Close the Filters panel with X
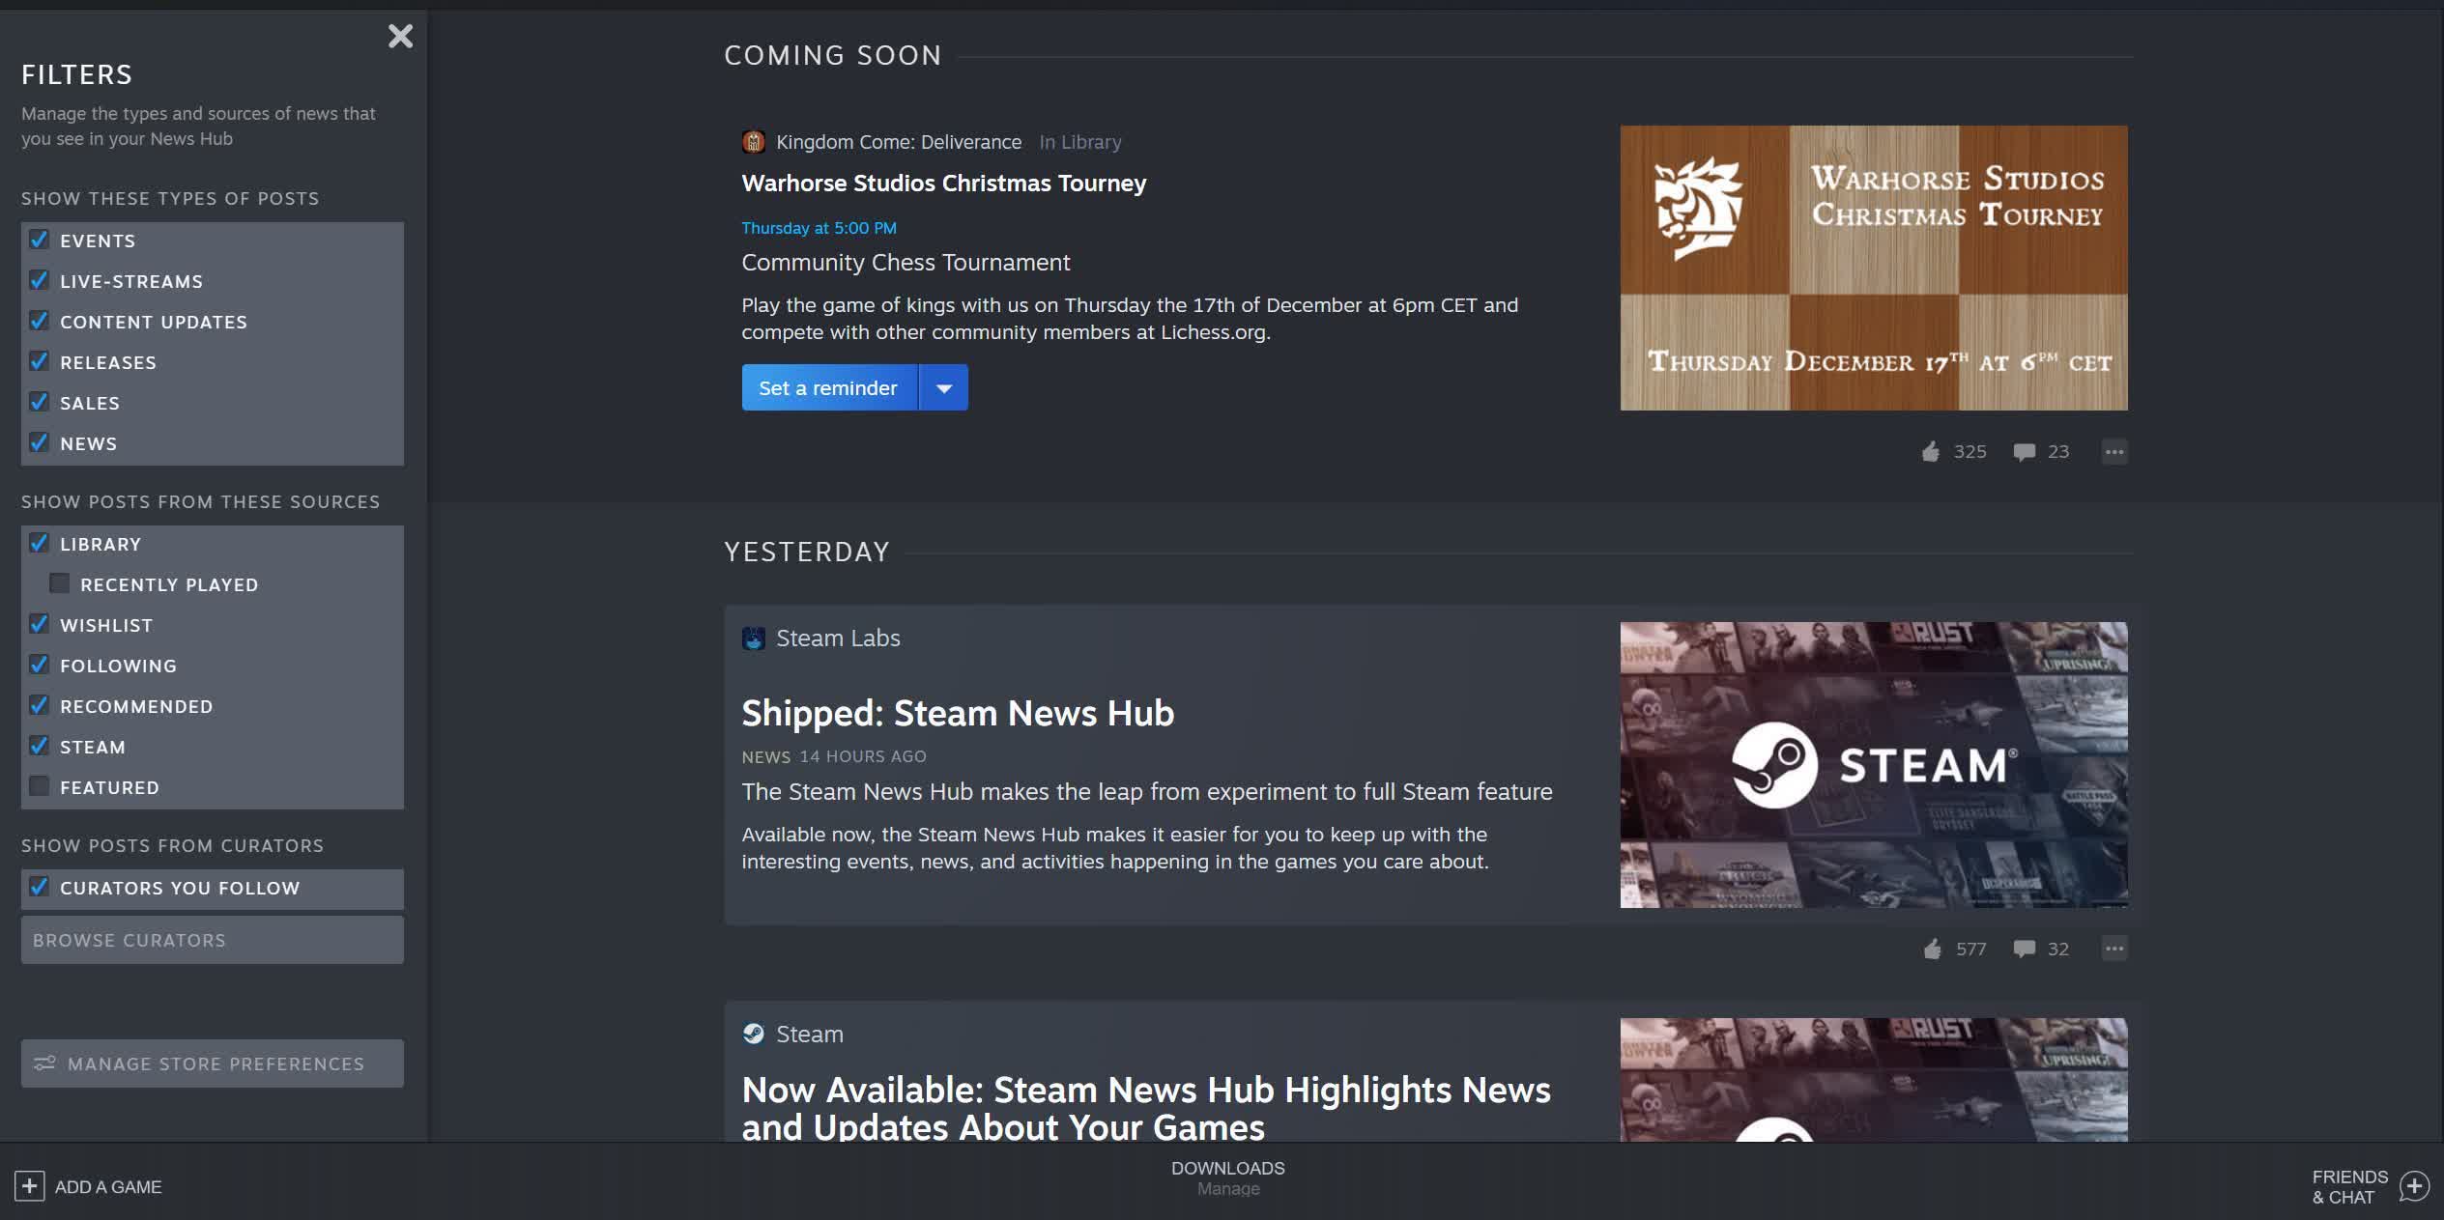 pyautogui.click(x=400, y=37)
